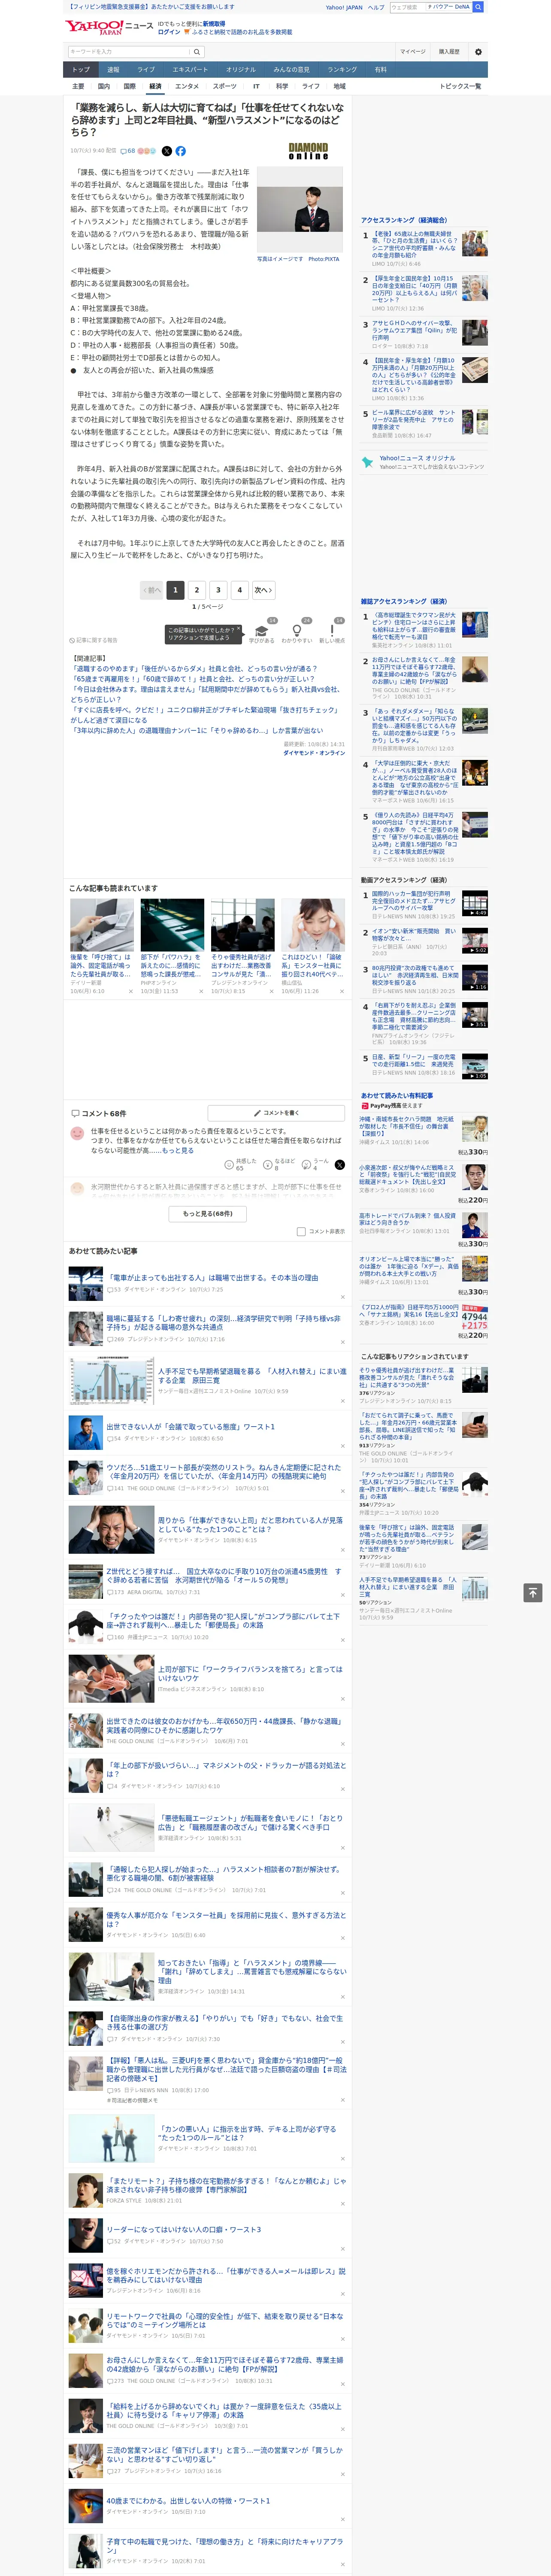
Task: Open article 上司が部下にワークライフバランスを捨てろ
Action: [x=250, y=1674]
